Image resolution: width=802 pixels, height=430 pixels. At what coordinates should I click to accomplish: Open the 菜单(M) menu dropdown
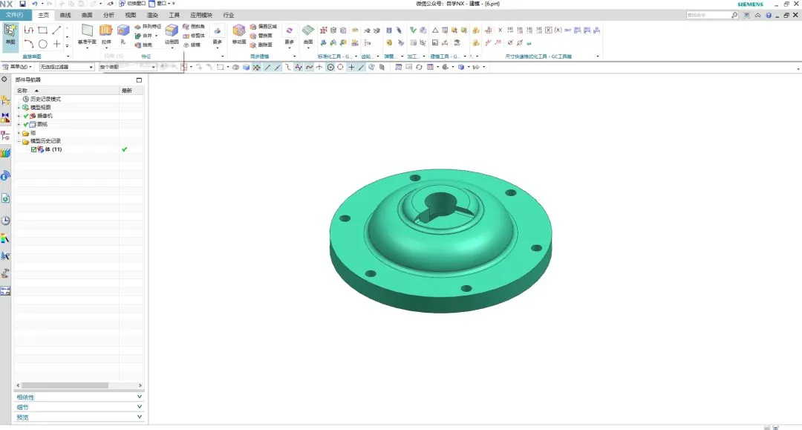click(17, 67)
